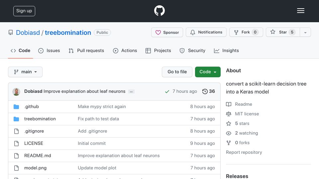Open the star lists dropdown arrow

305,32
